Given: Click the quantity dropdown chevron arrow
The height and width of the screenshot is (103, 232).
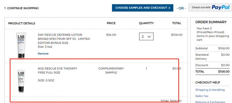Looking at the screenshot, I should (149, 37).
